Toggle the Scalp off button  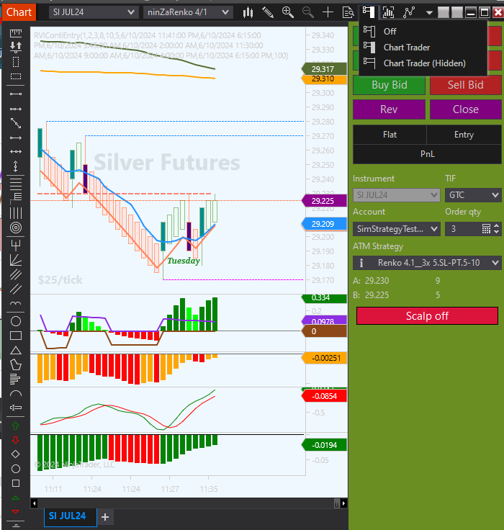[427, 316]
